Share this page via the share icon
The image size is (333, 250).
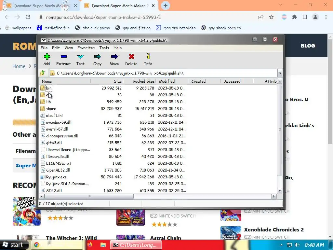click(261, 17)
